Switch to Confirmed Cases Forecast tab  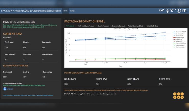click(x=86, y=26)
